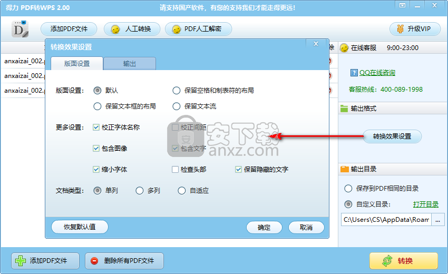Click the smiley icon on 人工转换
This screenshot has width=448, height=274.
(115, 29)
